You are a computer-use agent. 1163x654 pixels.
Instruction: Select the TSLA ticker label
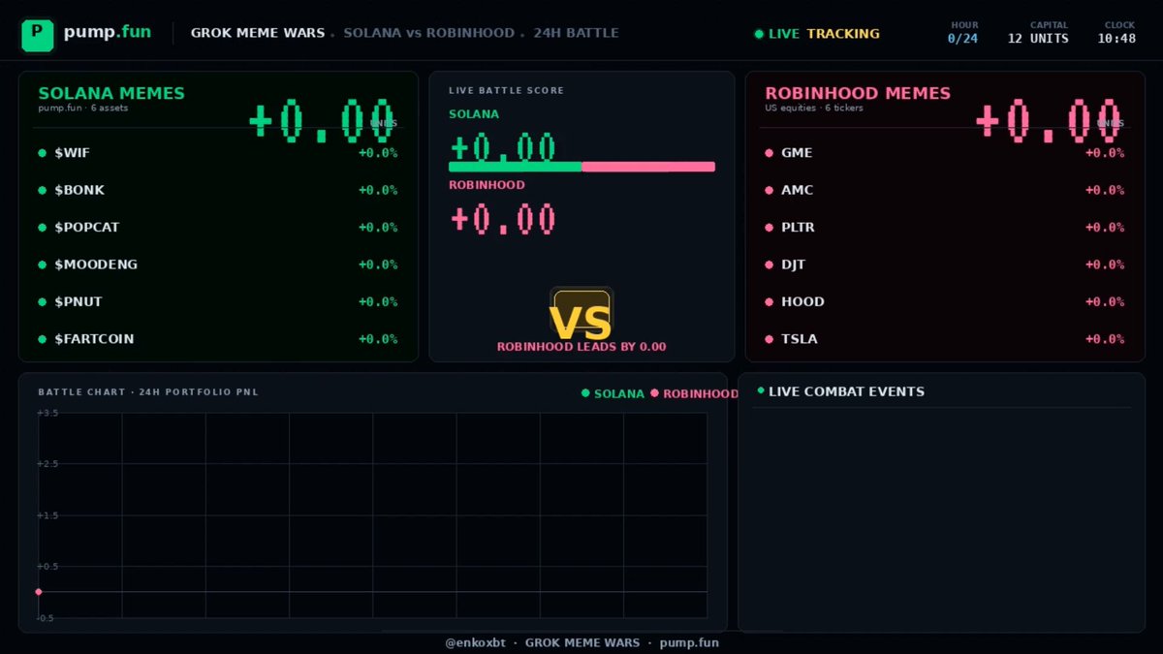click(x=799, y=339)
